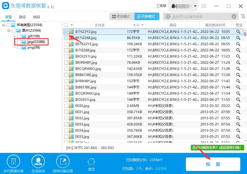Preview file $R7IZ268.jpg with magnifier
The height and width of the screenshot is (174, 247).
(x=238, y=38)
